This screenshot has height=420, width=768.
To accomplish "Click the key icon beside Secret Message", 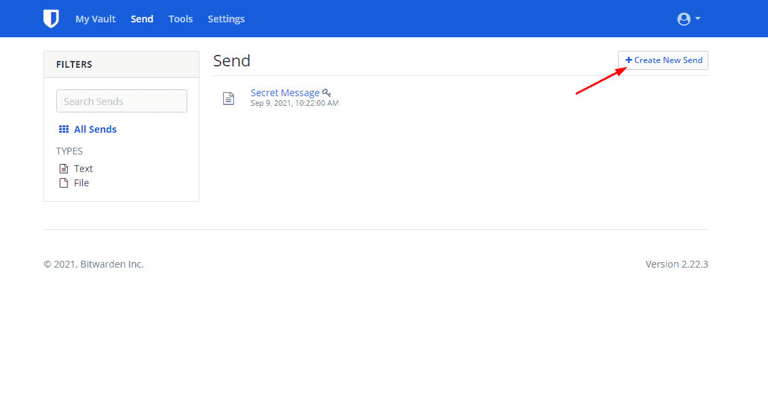I will tap(326, 93).
